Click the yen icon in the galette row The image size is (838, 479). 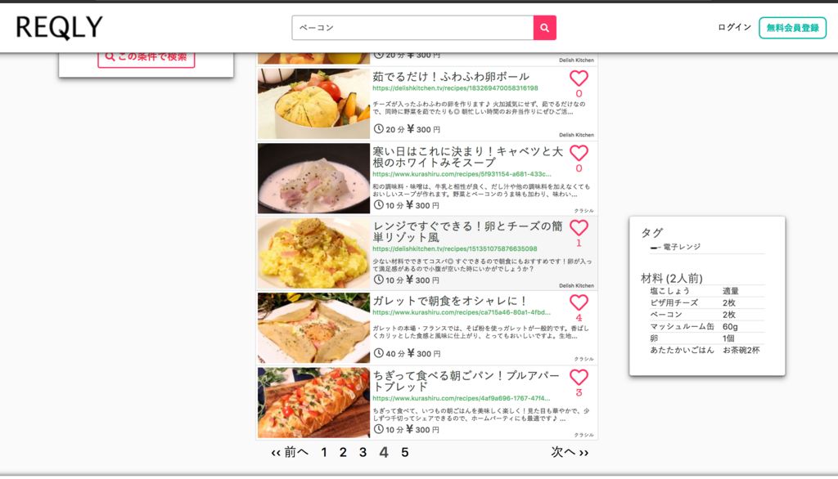411,353
